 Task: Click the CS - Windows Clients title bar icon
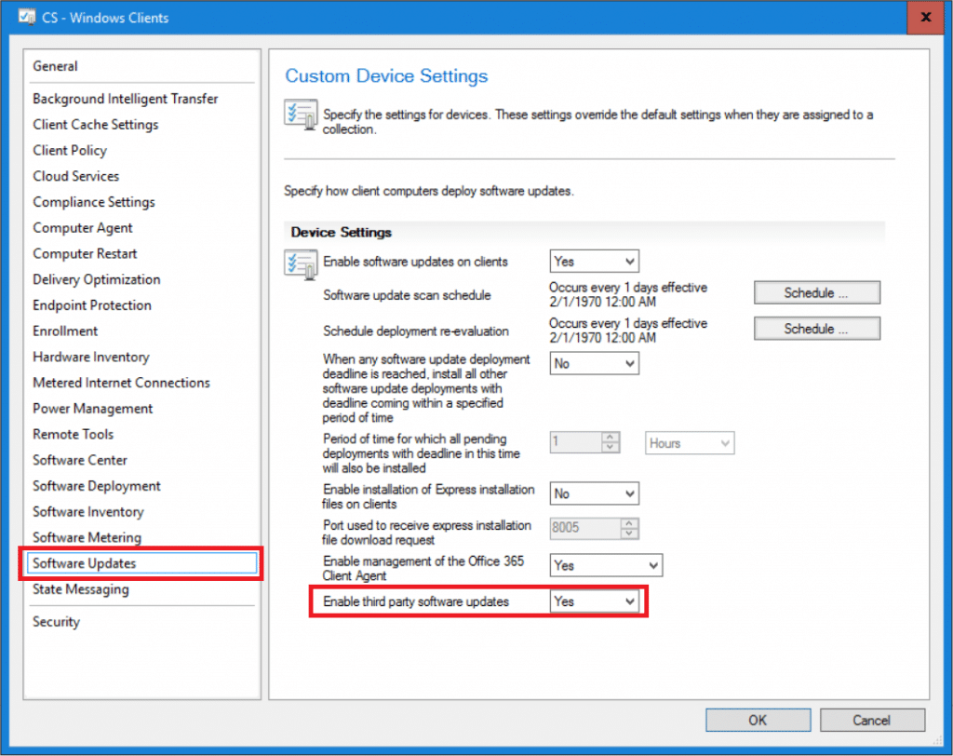26,17
